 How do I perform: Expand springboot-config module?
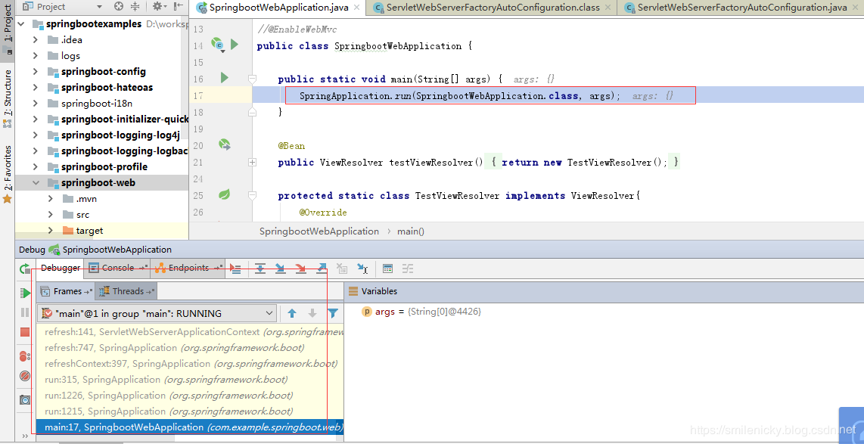36,72
